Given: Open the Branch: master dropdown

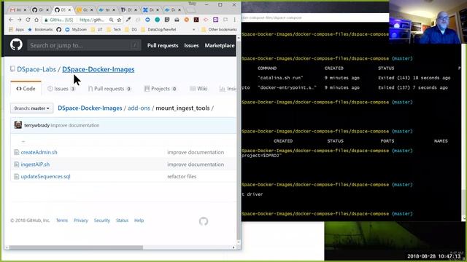Looking at the screenshot, I should pos(31,108).
